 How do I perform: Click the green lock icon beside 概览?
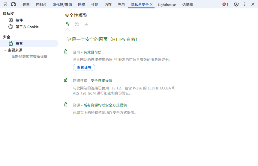[11, 43]
